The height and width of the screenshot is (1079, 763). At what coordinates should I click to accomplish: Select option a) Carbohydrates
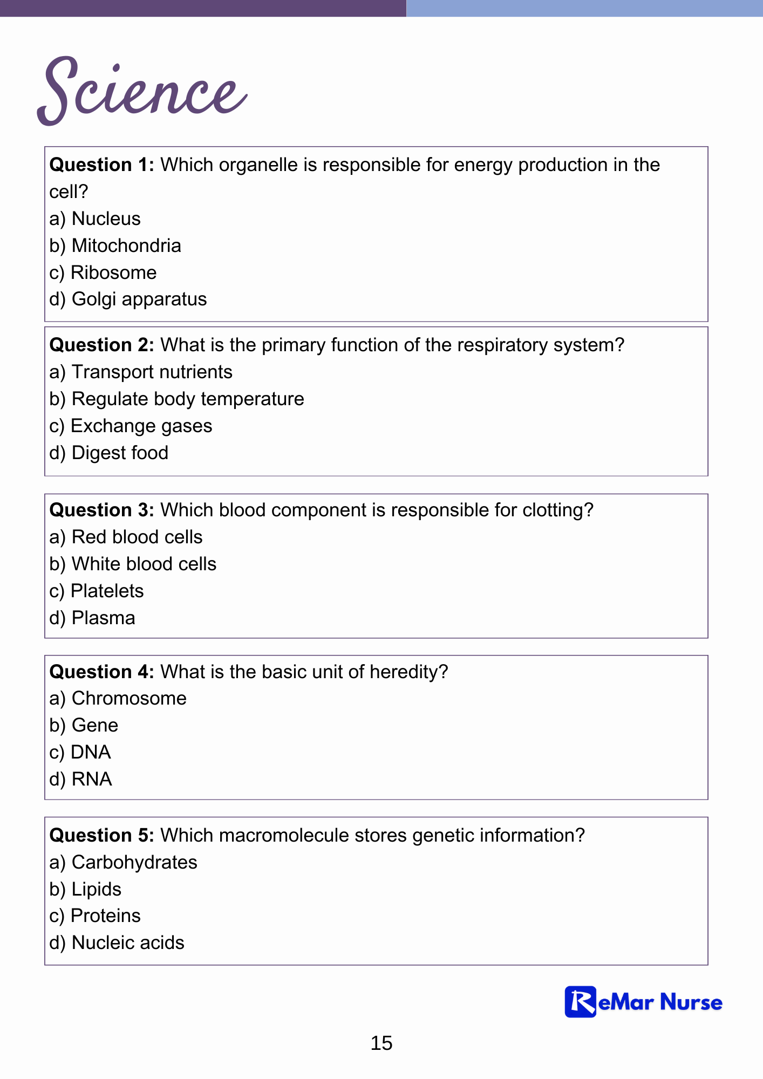pos(123,862)
